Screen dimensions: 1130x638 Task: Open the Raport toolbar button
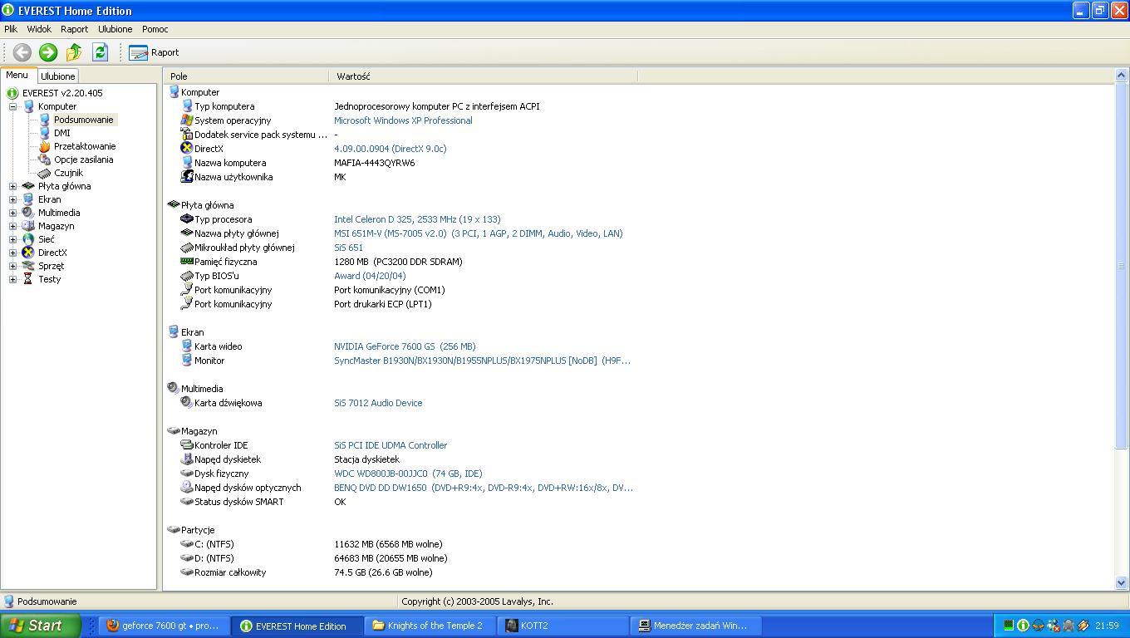[154, 52]
